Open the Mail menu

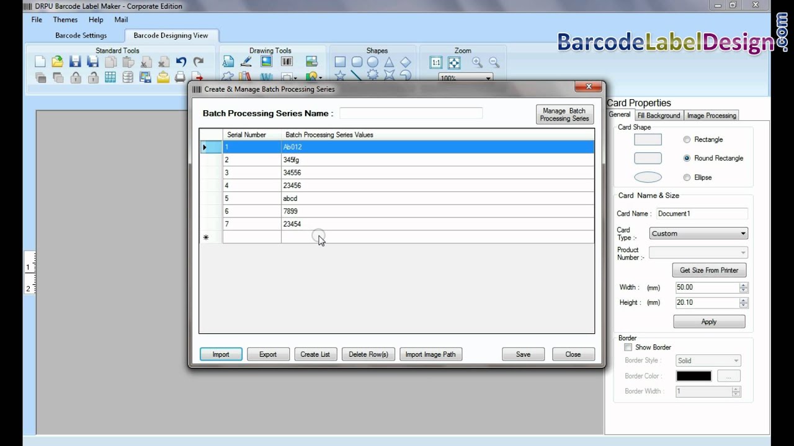121,20
